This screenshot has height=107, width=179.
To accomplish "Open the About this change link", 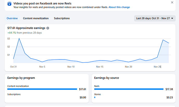I will (x=119, y=7).
